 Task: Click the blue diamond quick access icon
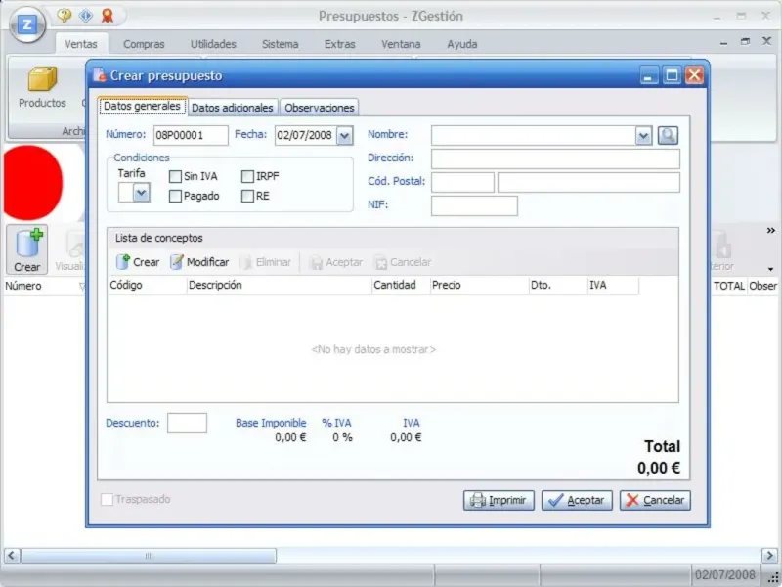click(86, 16)
